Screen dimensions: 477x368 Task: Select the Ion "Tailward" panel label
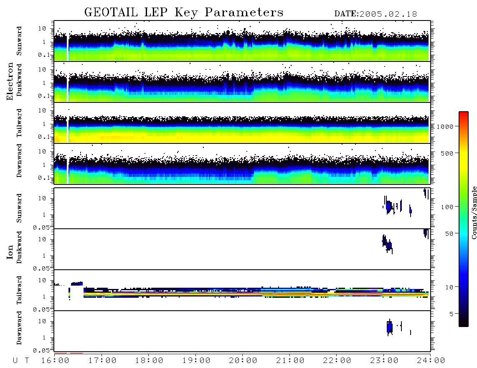(x=19, y=290)
